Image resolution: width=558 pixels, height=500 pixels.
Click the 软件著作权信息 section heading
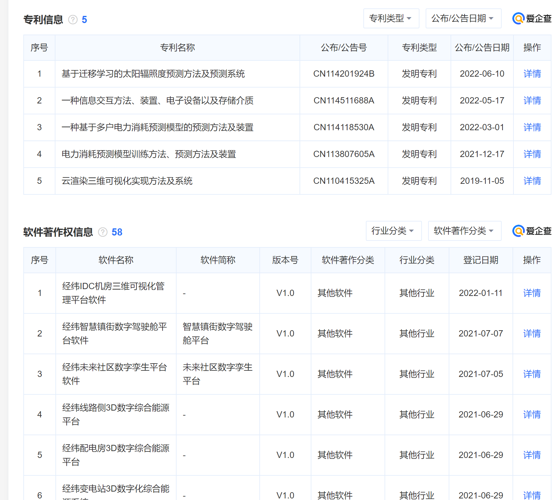pyautogui.click(x=58, y=232)
